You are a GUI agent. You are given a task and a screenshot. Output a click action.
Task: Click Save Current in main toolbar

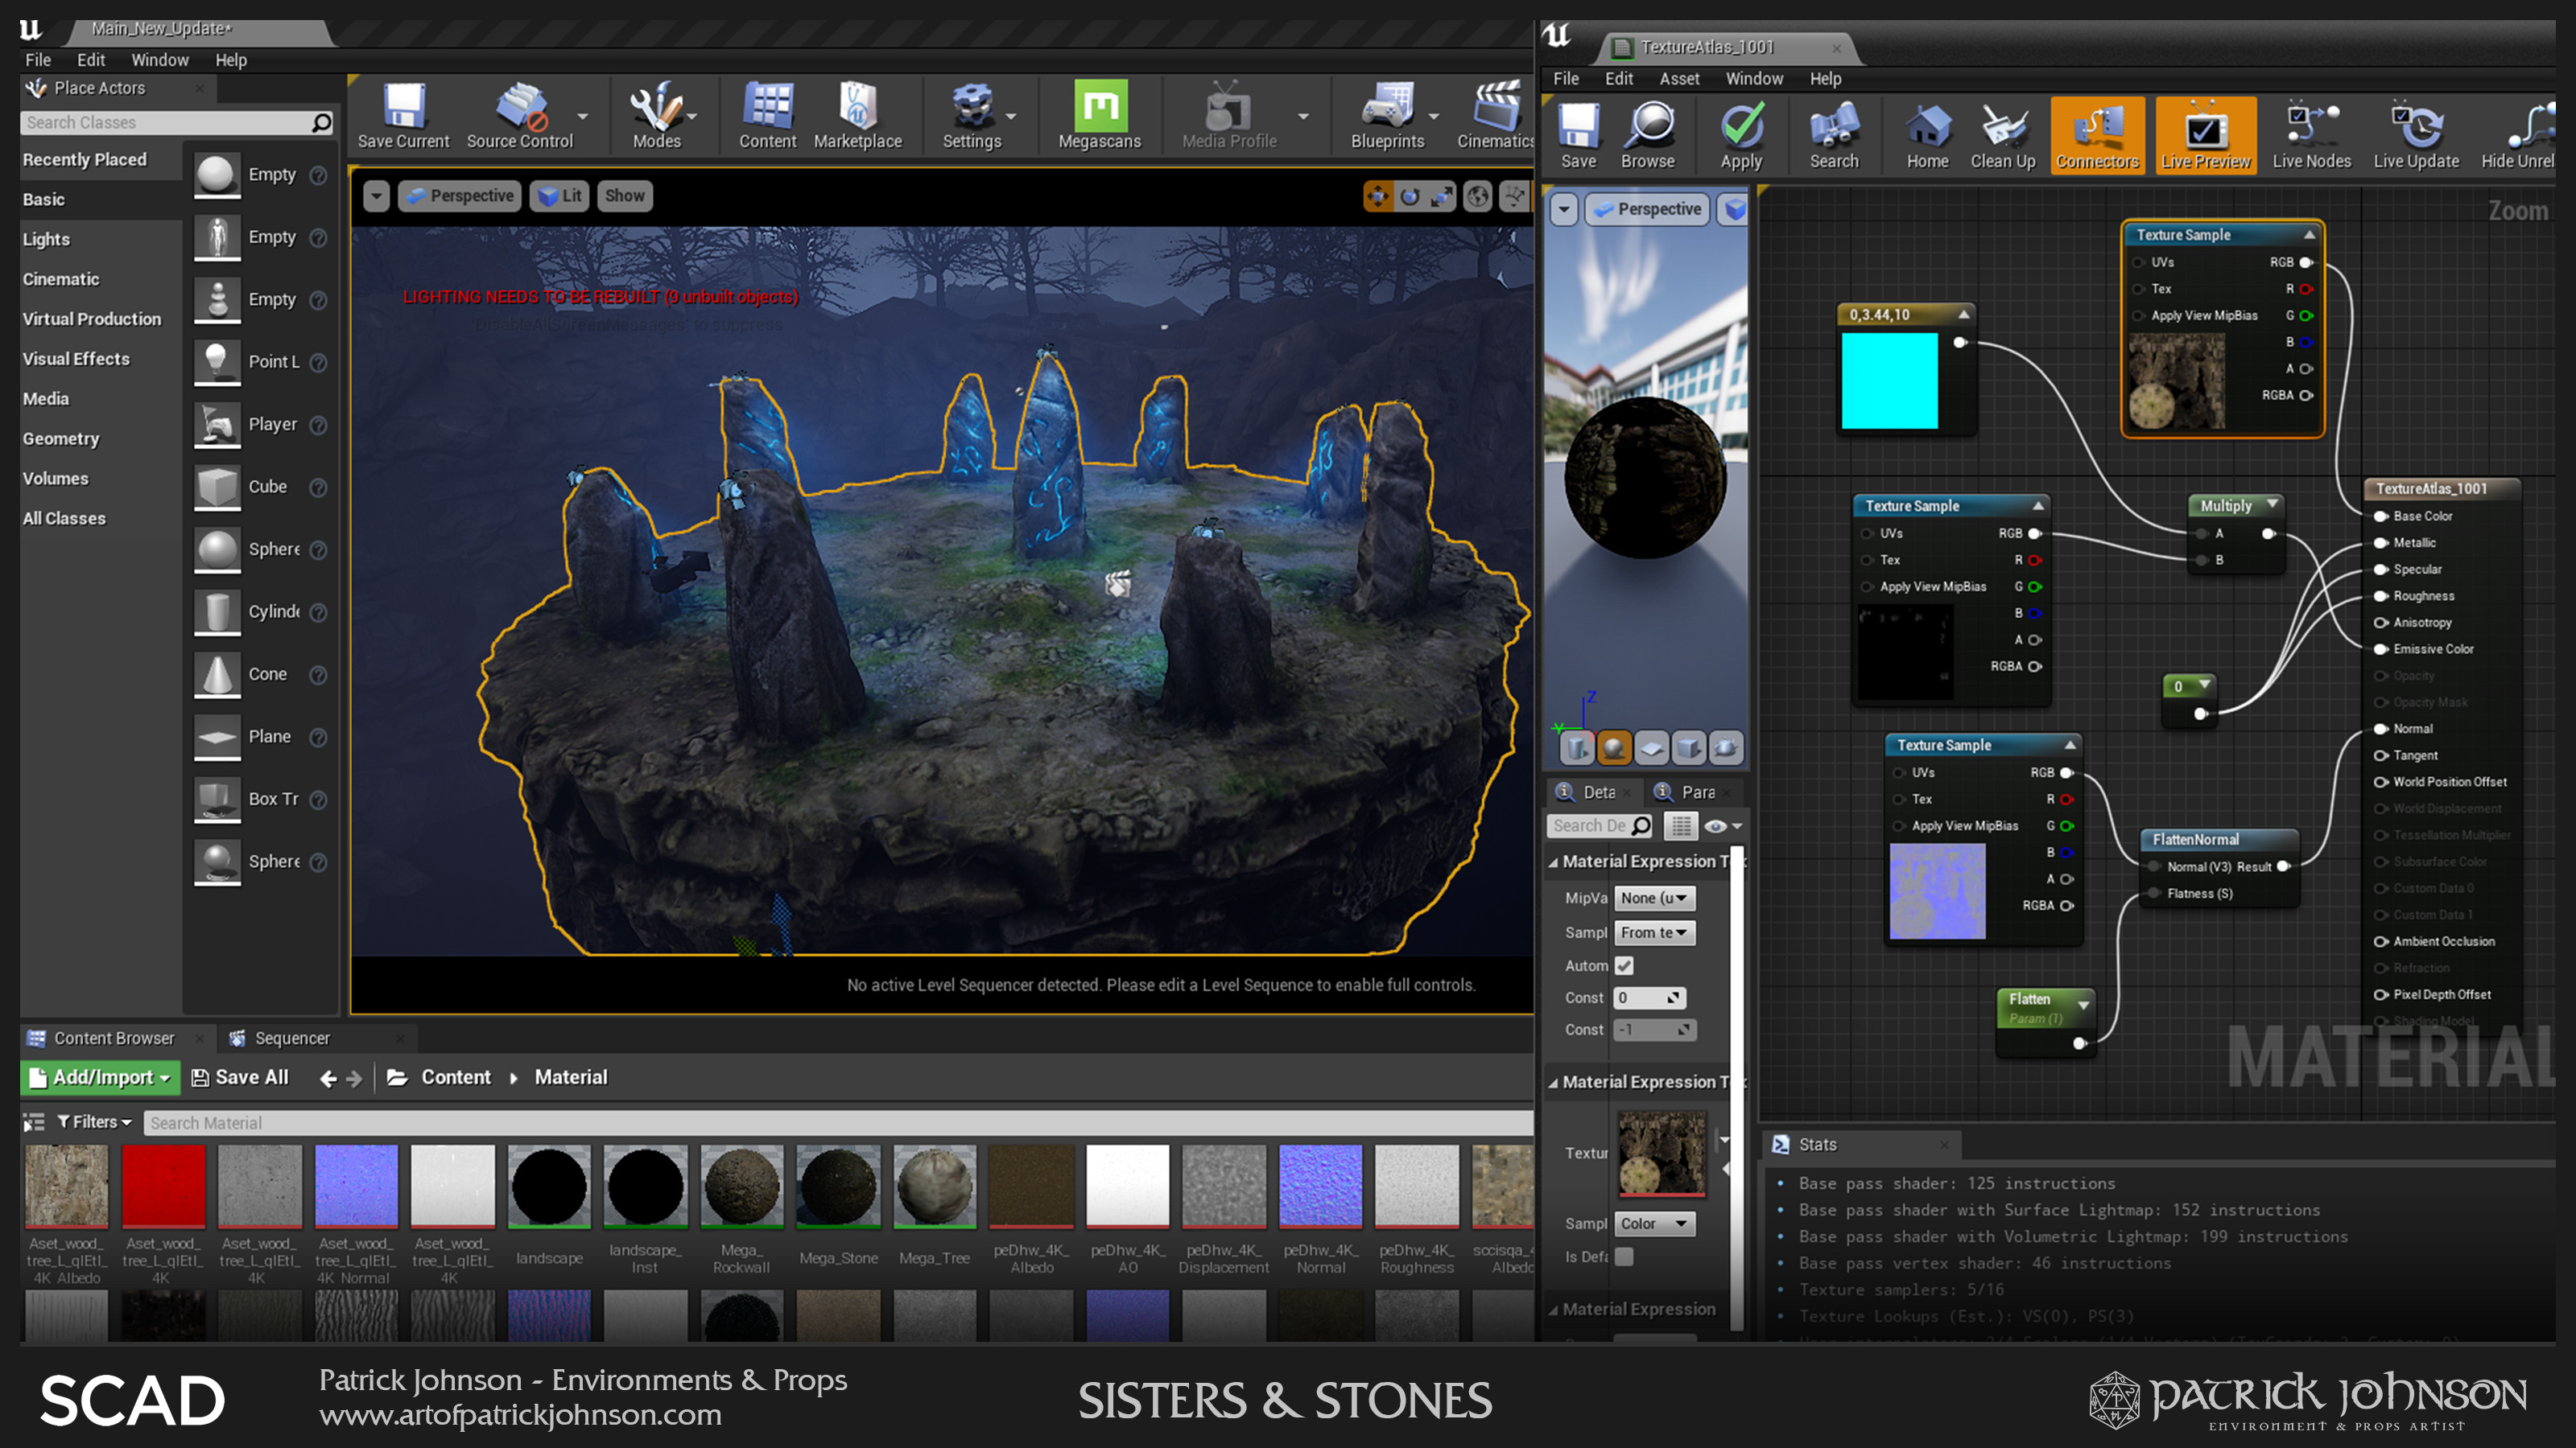(x=403, y=115)
